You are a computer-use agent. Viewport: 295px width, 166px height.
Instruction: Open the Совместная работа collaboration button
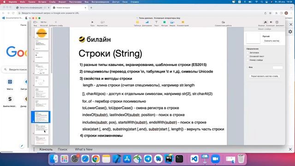(223, 22)
